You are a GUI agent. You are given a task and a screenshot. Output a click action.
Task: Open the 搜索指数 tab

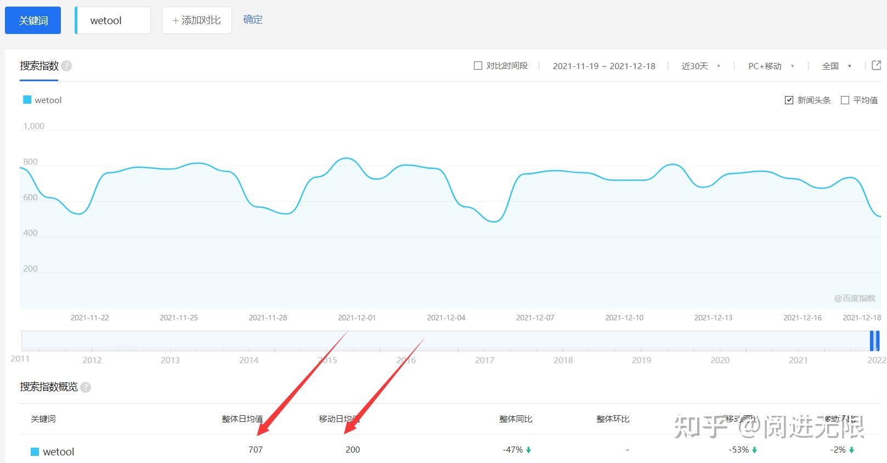point(39,66)
